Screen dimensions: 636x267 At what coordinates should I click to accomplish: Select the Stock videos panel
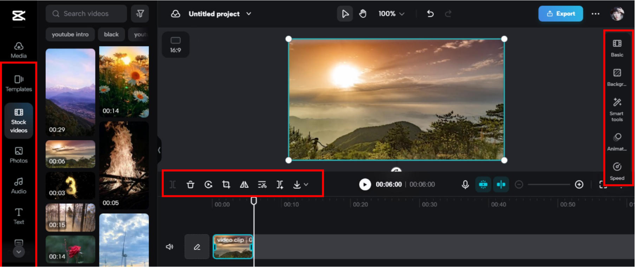click(19, 121)
